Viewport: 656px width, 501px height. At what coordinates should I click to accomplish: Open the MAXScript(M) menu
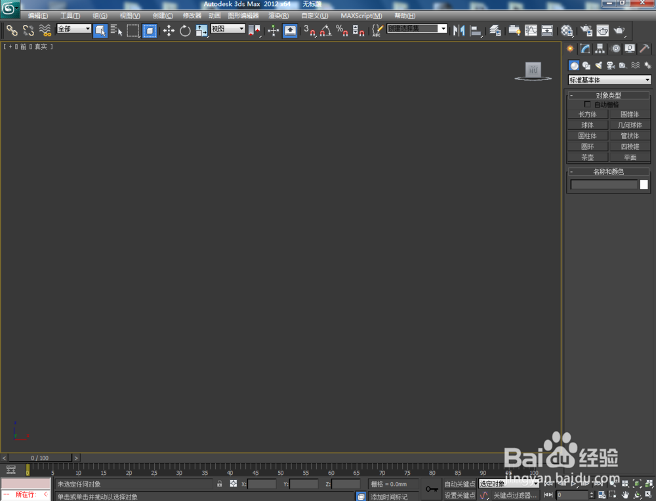(x=361, y=16)
